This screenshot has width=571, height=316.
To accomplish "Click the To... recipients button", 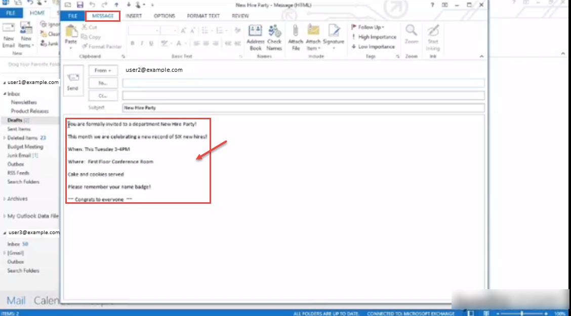I will tap(103, 83).
